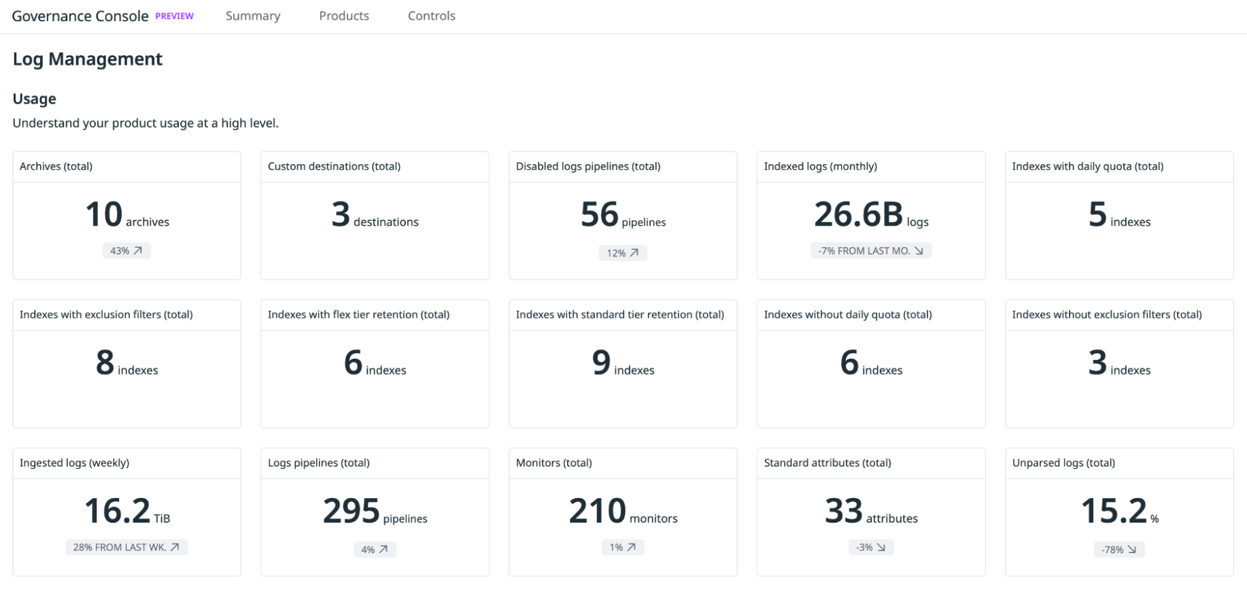Click the -78% down arrow on Unparsed logs
Image resolution: width=1247 pixels, height=592 pixels.
(x=1132, y=549)
